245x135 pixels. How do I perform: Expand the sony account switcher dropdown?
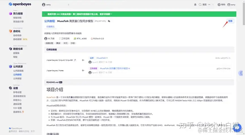click(69, 5)
